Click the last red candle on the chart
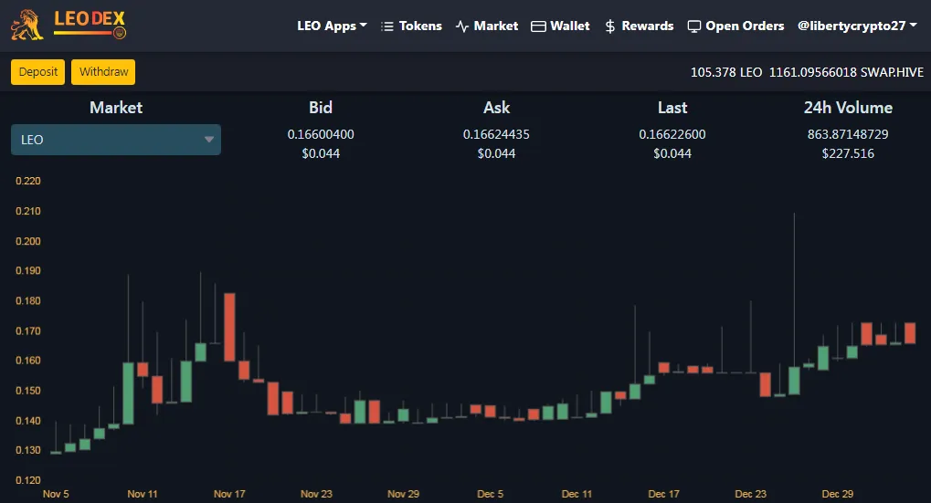 coord(910,333)
